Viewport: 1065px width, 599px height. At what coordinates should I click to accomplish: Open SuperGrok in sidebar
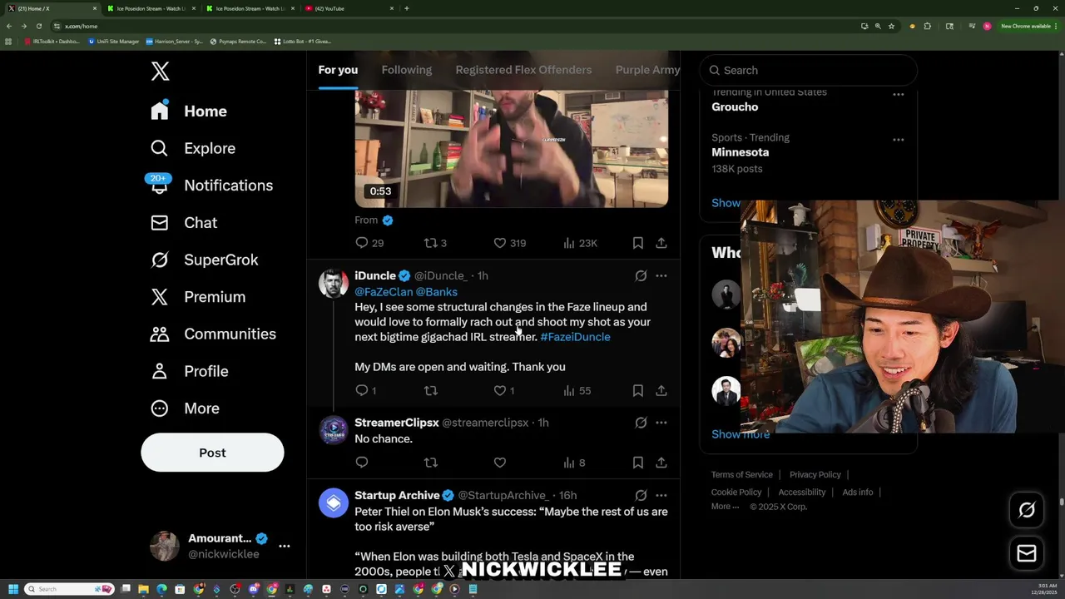point(204,260)
